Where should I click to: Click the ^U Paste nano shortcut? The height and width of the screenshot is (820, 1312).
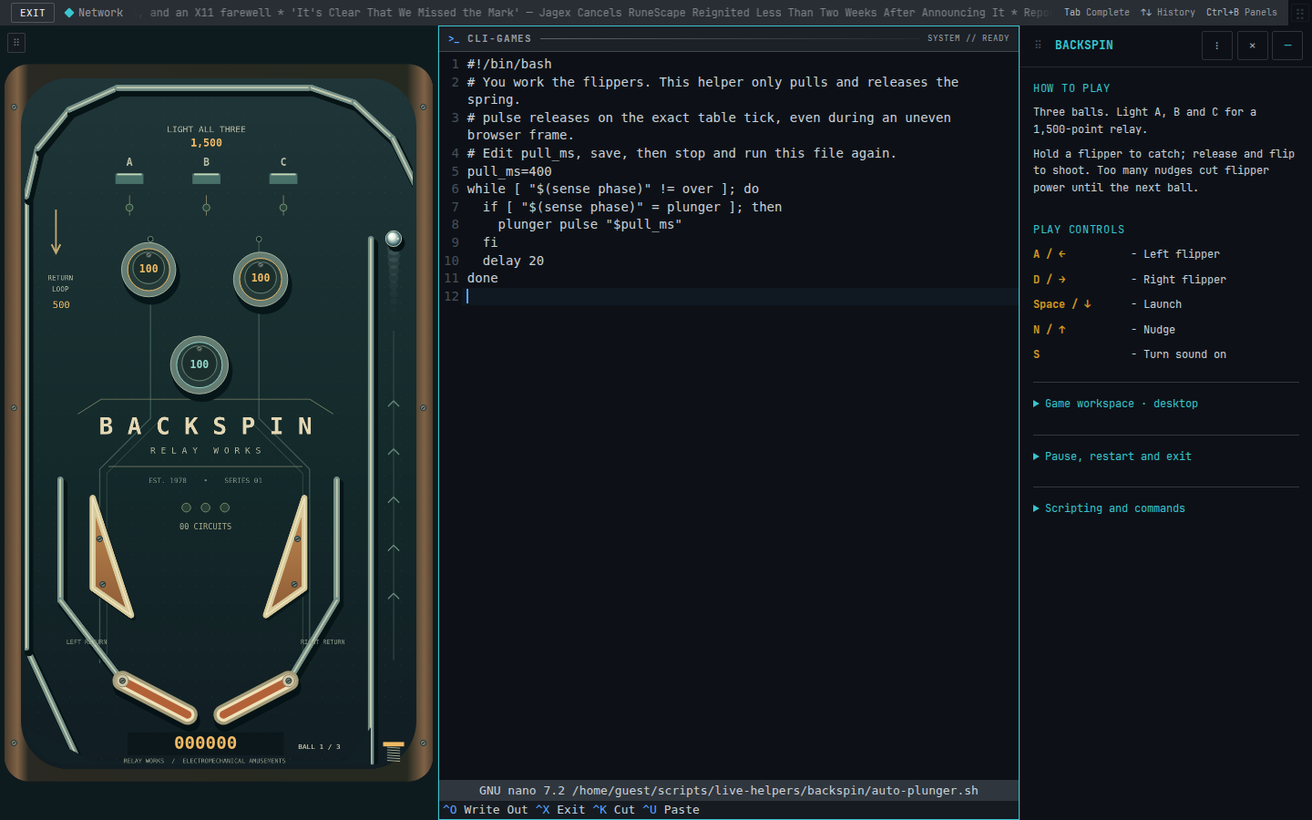[x=671, y=810]
